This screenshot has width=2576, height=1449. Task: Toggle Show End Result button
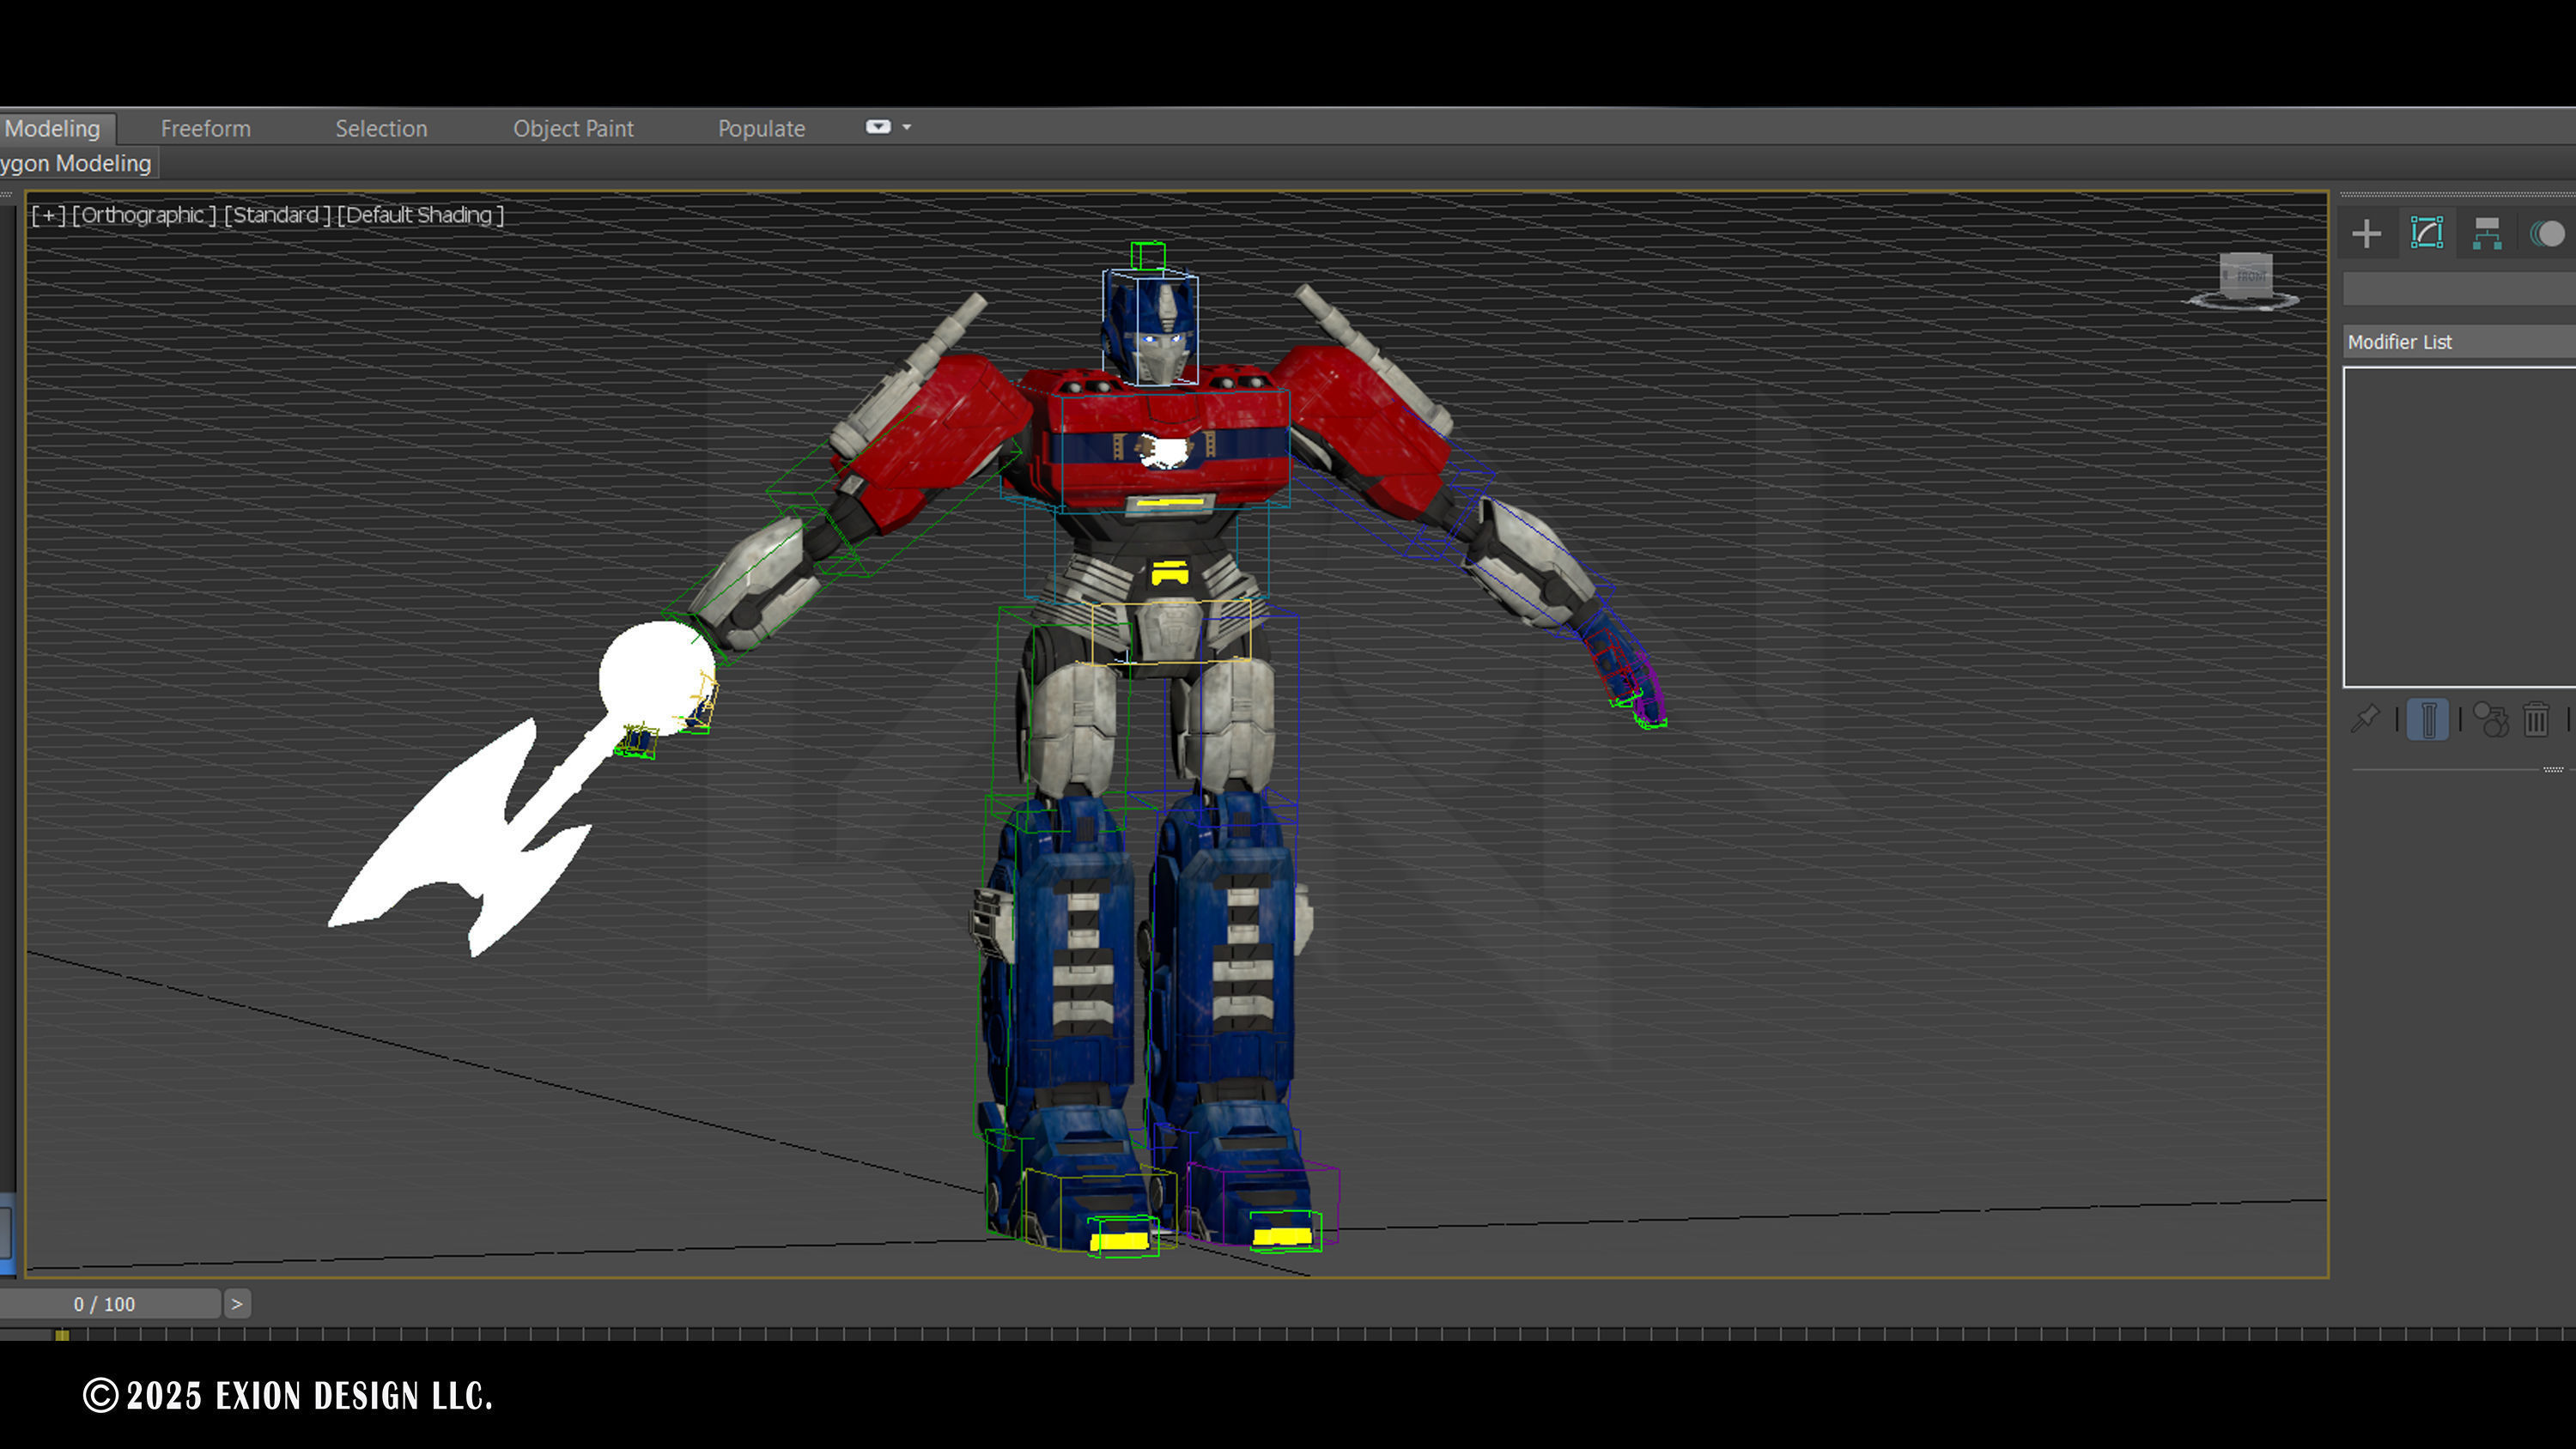[2428, 719]
